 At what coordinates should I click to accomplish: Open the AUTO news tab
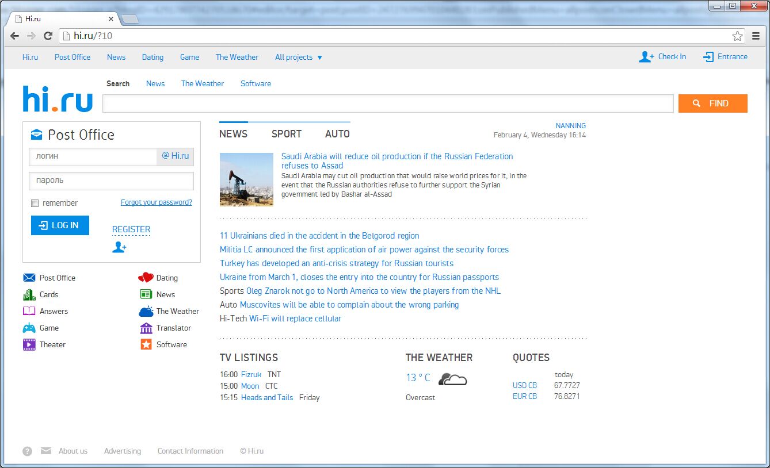click(x=337, y=133)
